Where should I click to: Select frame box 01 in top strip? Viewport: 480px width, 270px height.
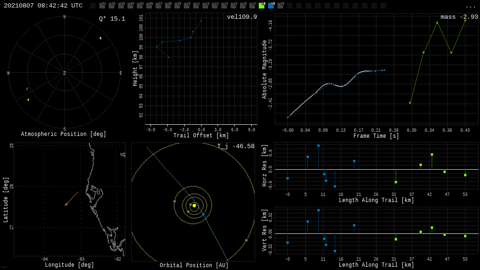coord(102,6)
